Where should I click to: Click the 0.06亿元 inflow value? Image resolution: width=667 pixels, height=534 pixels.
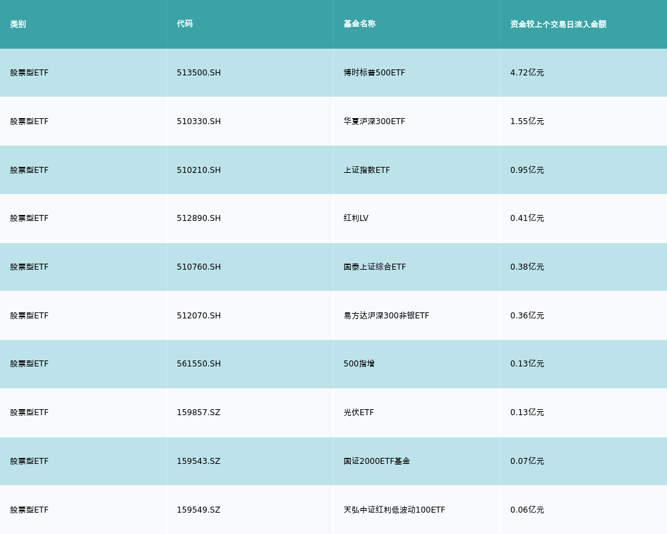click(x=527, y=510)
